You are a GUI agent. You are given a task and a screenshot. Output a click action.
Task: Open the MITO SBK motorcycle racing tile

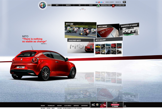[81, 30]
